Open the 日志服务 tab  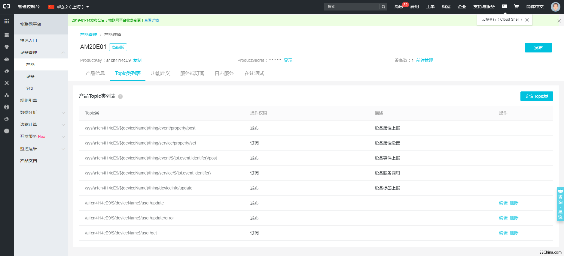[x=224, y=73]
